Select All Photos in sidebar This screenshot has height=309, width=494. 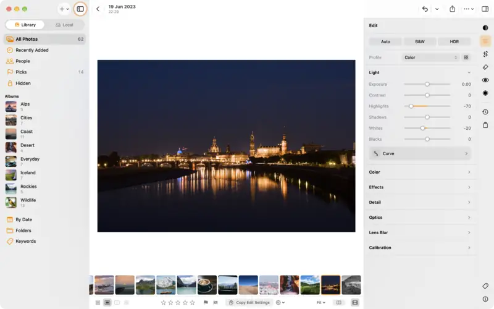(x=44, y=39)
